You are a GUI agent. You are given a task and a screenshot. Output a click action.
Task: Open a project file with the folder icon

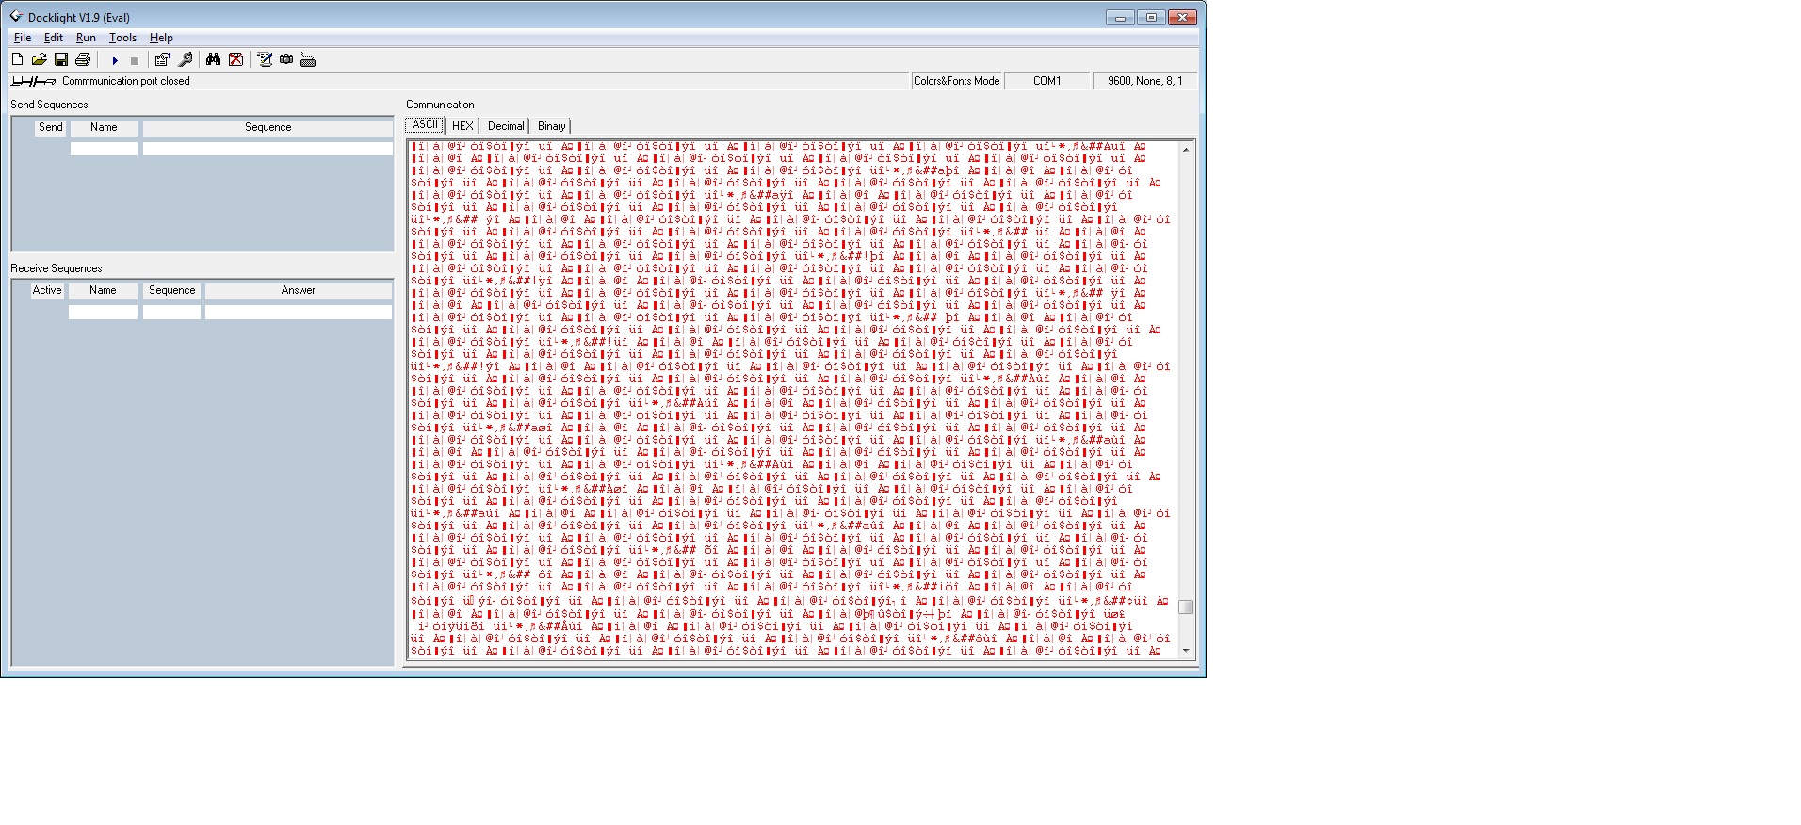click(40, 59)
